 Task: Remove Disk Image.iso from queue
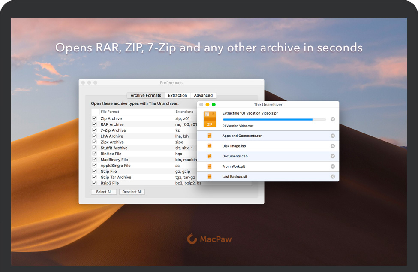pyautogui.click(x=333, y=146)
